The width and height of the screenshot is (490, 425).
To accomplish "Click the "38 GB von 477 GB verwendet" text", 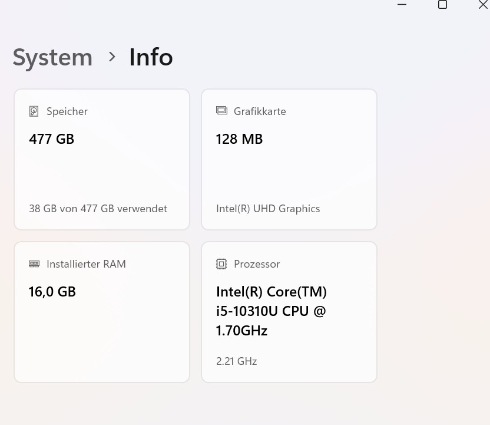I will (98, 209).
